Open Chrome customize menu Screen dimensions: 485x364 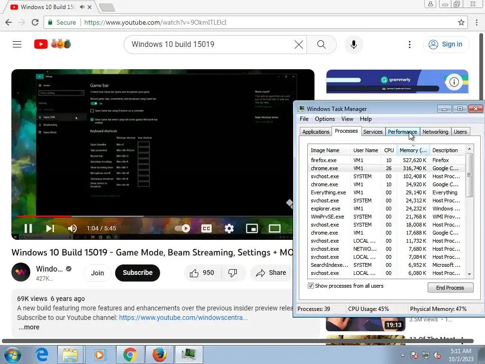click(476, 22)
